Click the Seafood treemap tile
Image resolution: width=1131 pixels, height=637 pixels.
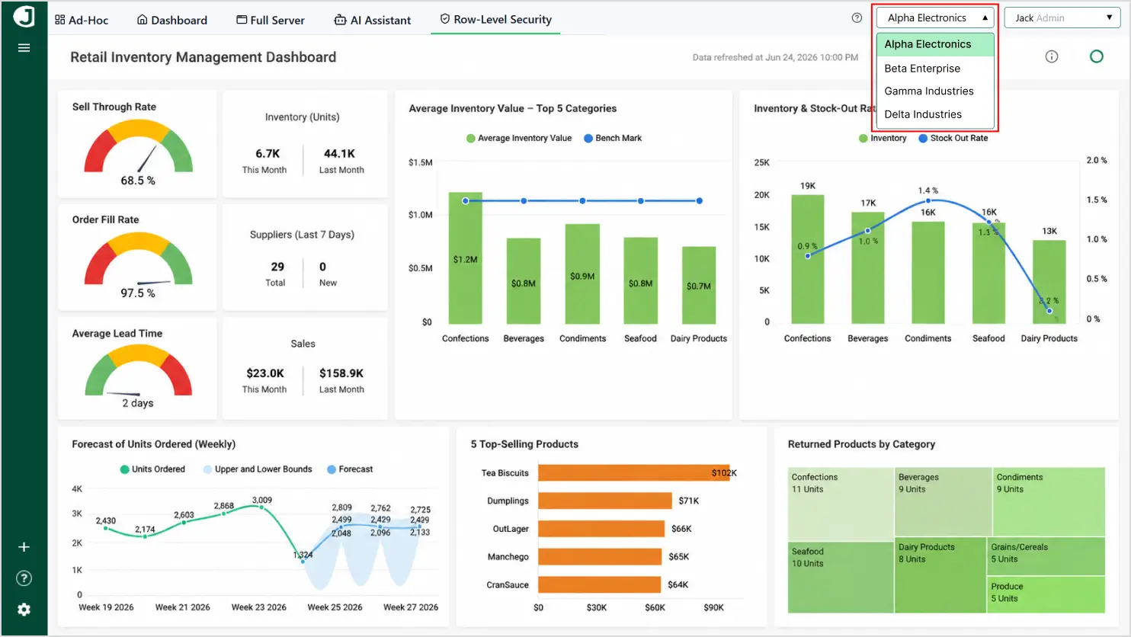(841, 578)
